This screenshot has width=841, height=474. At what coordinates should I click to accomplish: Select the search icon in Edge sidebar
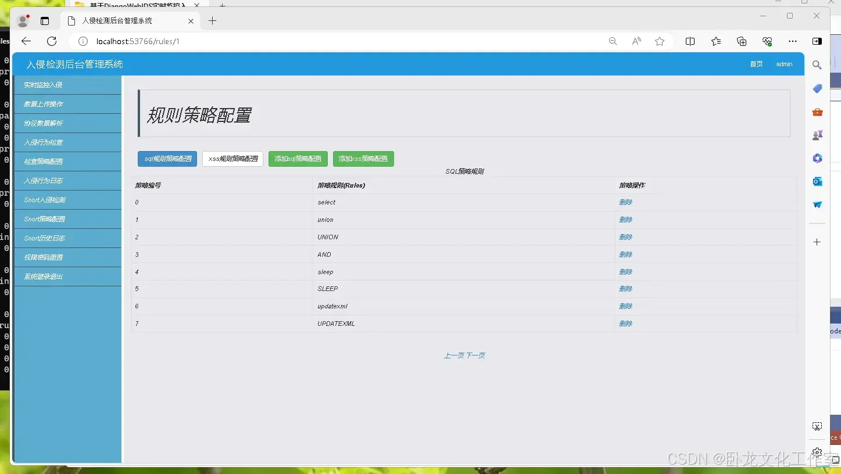[817, 65]
